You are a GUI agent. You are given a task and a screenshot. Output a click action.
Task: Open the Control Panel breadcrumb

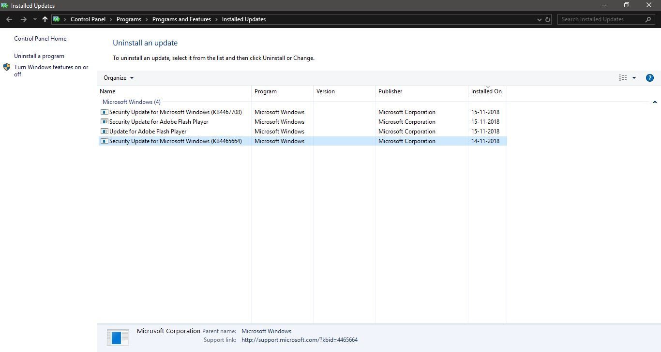pyautogui.click(x=88, y=19)
